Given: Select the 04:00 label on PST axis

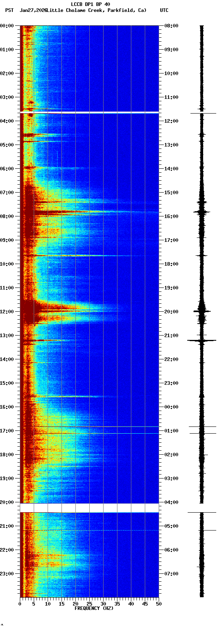Looking at the screenshot, I should click(x=6, y=121).
